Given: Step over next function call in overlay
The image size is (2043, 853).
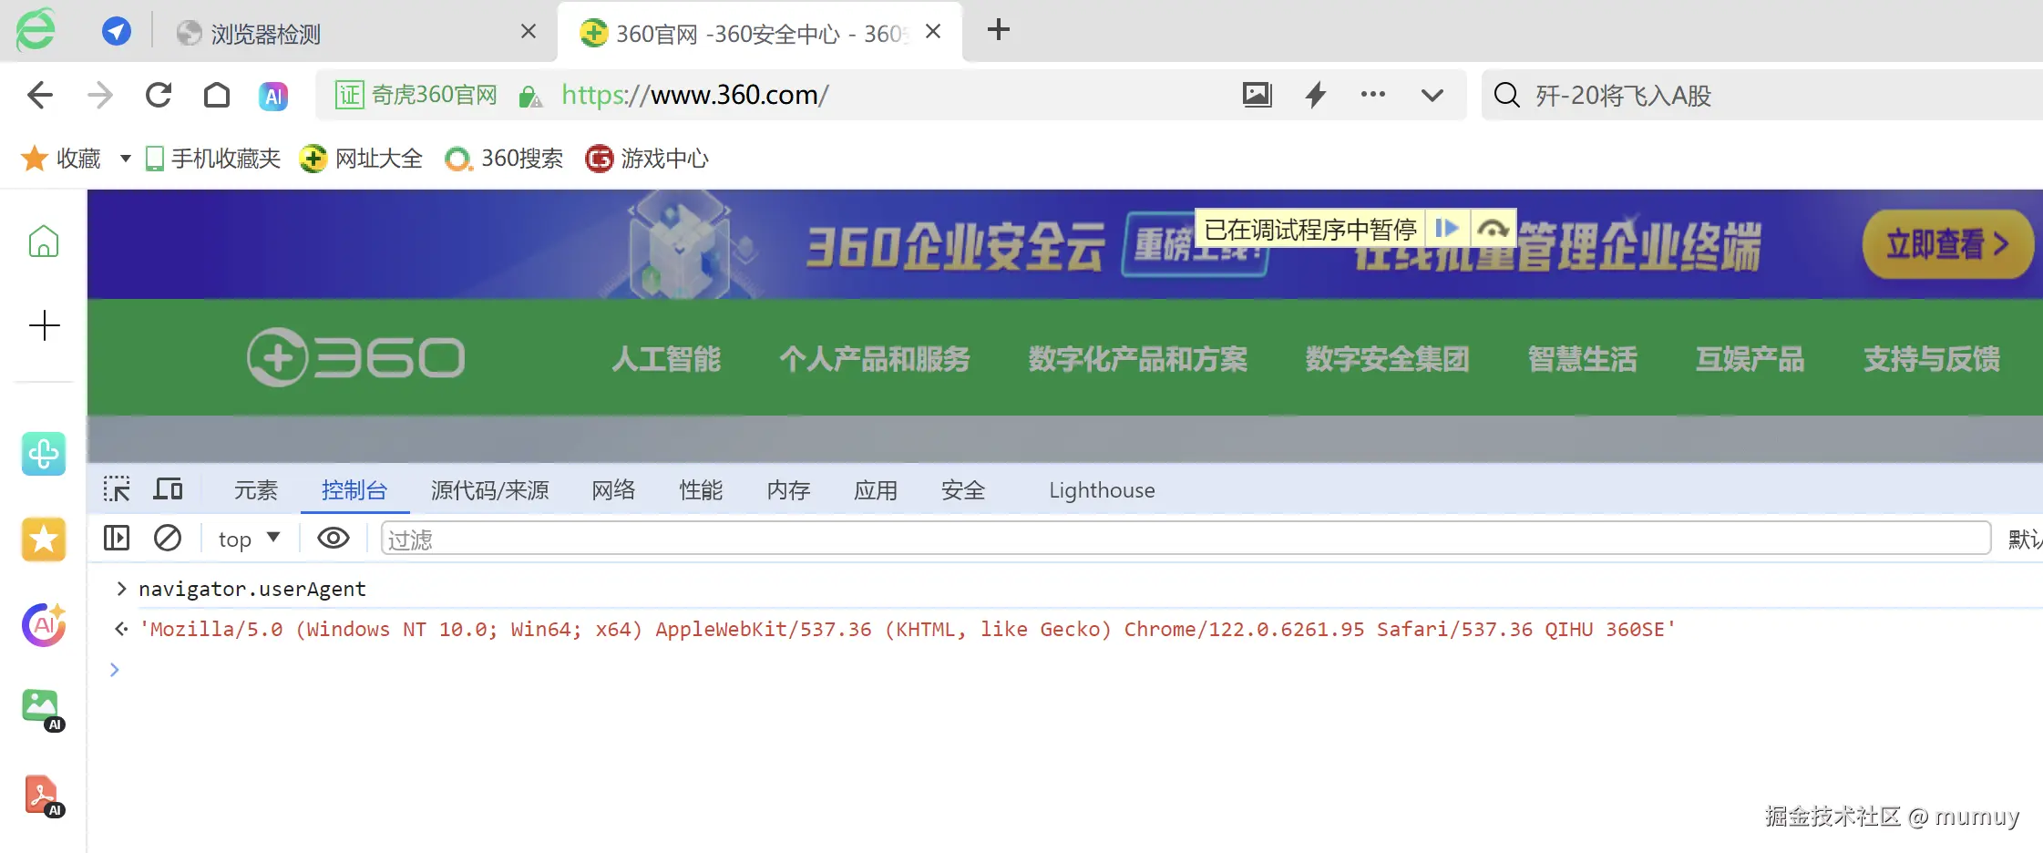Looking at the screenshot, I should [1493, 228].
